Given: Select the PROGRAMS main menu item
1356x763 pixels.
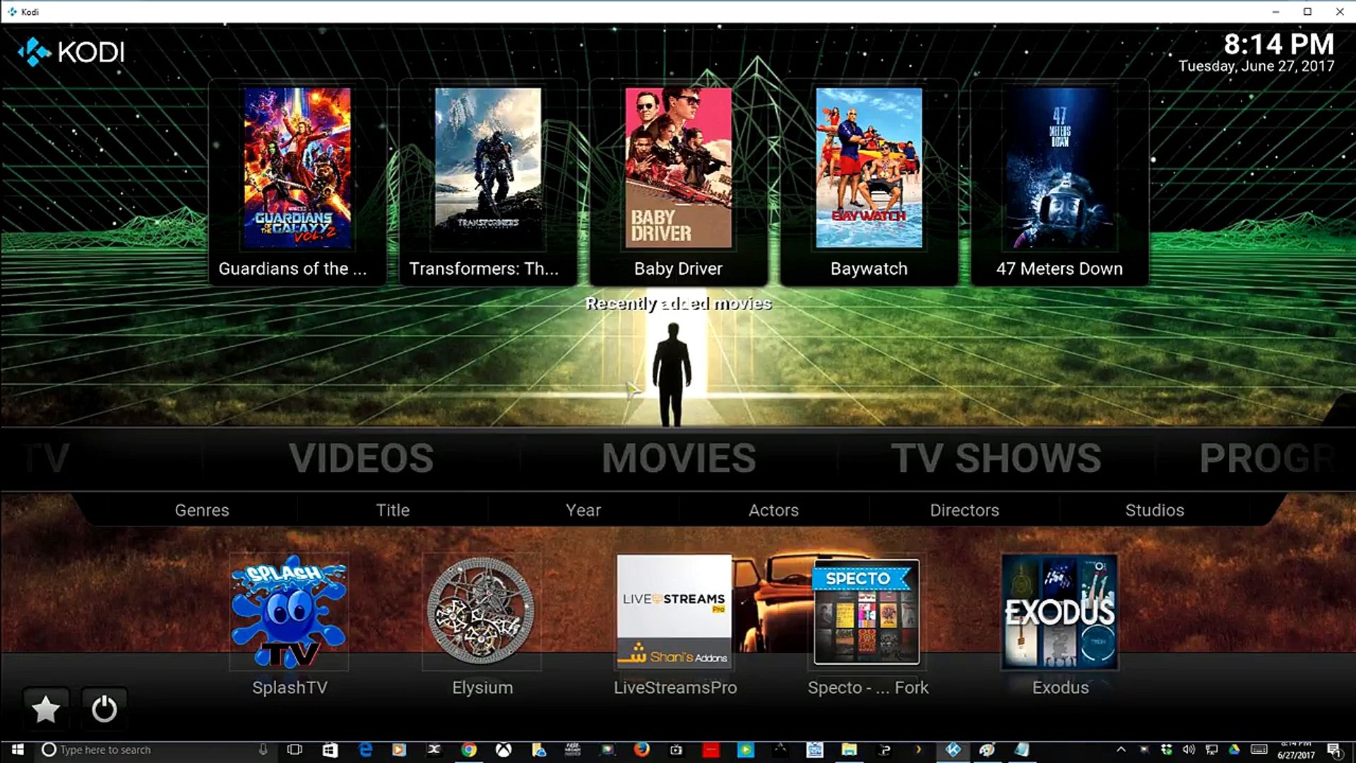Looking at the screenshot, I should point(1268,458).
